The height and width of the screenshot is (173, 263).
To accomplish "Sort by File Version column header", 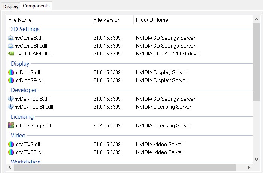I will pyautogui.click(x=112, y=20).
